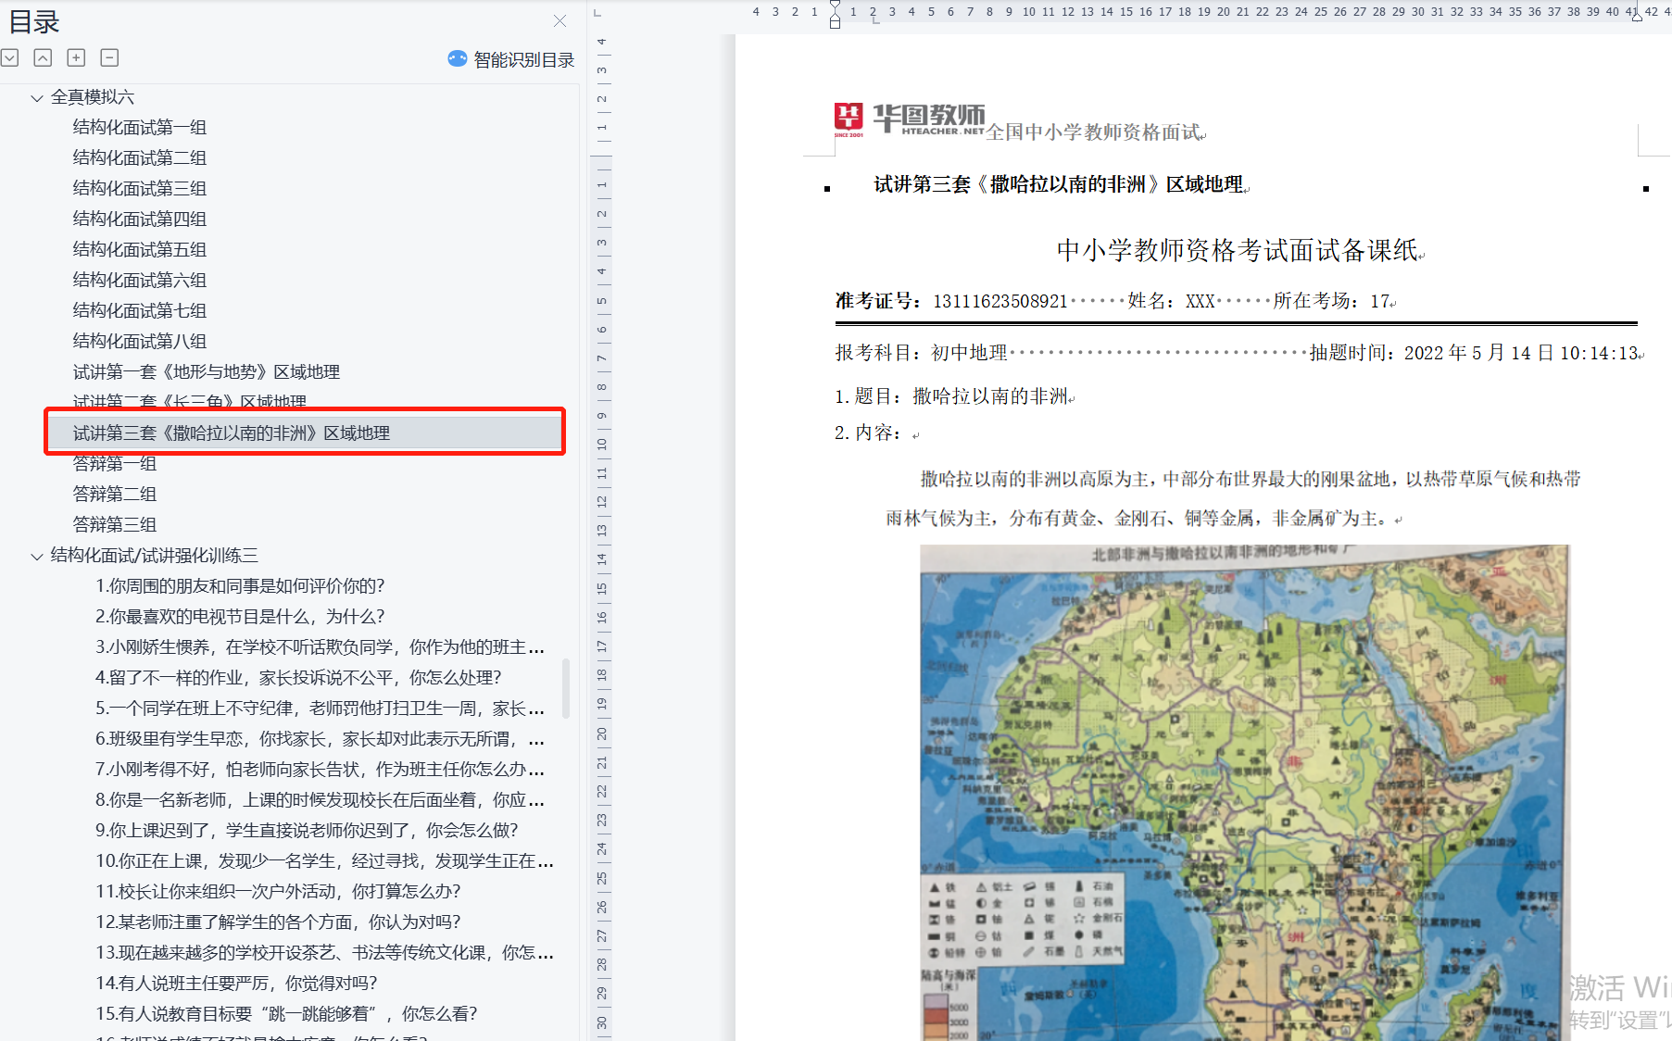Click the expand-all down-chevron icon in 目录 panel
The width and height of the screenshot is (1672, 1041).
click(10, 58)
